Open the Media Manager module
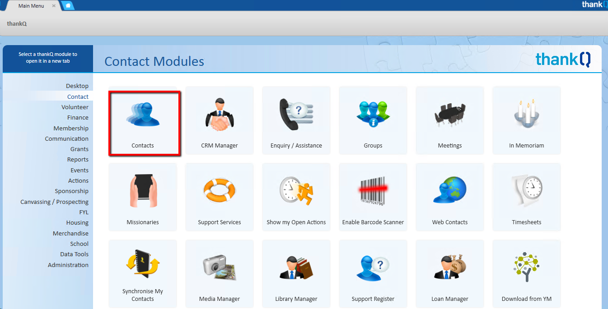This screenshot has height=309, width=608. pos(220,274)
